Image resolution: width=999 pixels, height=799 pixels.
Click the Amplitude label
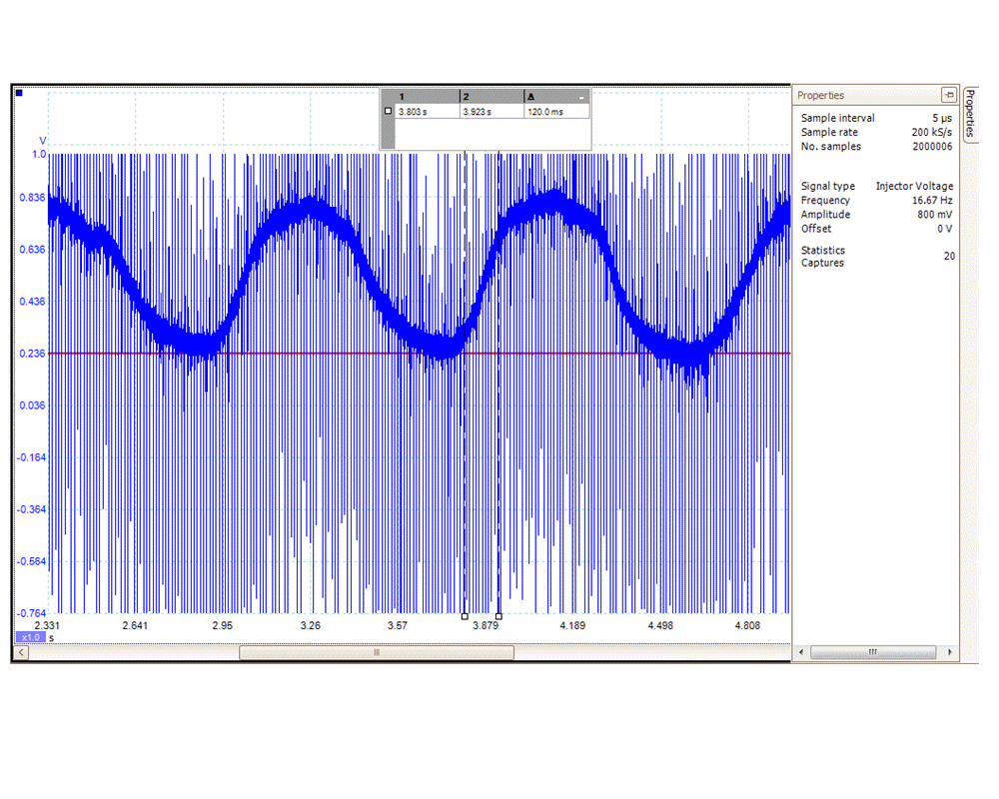(x=826, y=215)
